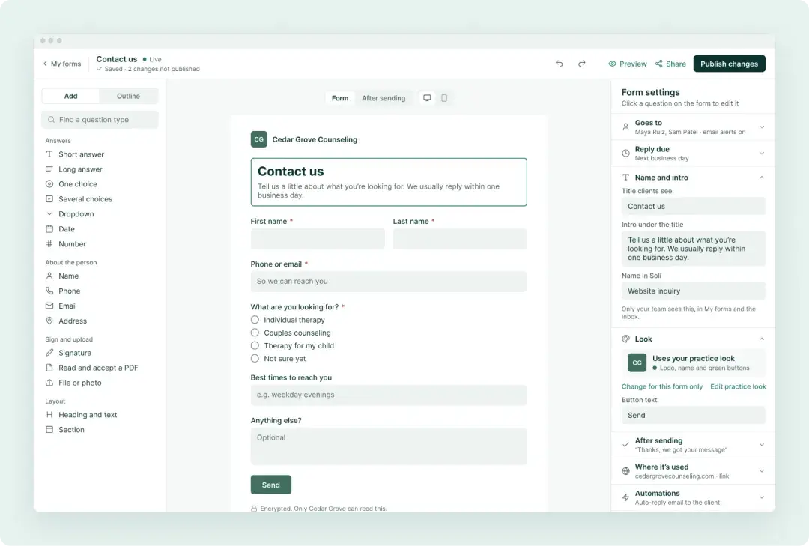This screenshot has width=809, height=546.
Task: Click the Find a question type search
Action: click(x=100, y=120)
